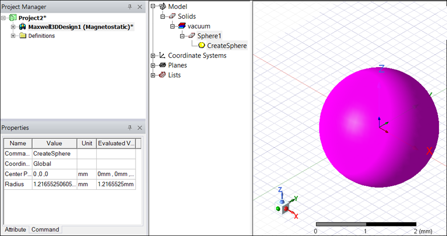Select Lists label in tree
The width and height of the screenshot is (447, 236).
coord(174,75)
